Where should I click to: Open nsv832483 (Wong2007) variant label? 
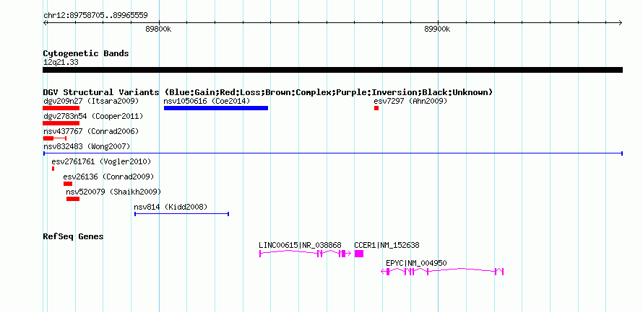pyautogui.click(x=87, y=146)
